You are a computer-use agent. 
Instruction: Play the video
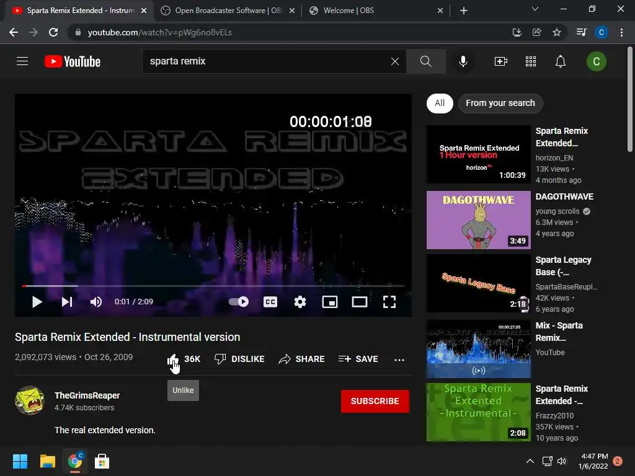[x=37, y=302]
